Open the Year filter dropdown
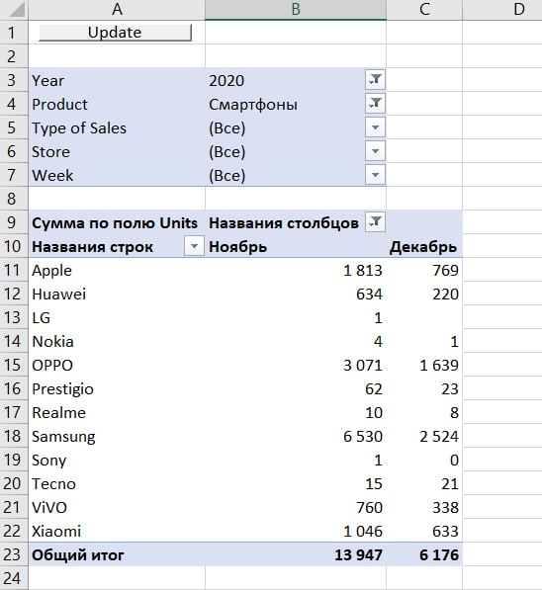 [x=375, y=80]
